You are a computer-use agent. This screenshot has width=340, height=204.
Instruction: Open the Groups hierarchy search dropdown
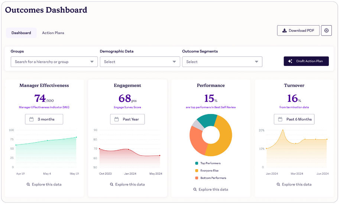[54, 62]
